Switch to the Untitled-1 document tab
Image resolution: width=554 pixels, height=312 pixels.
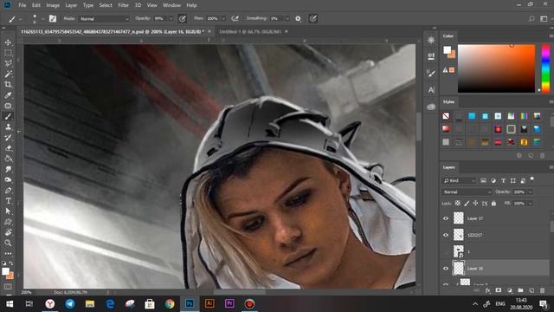[250, 31]
